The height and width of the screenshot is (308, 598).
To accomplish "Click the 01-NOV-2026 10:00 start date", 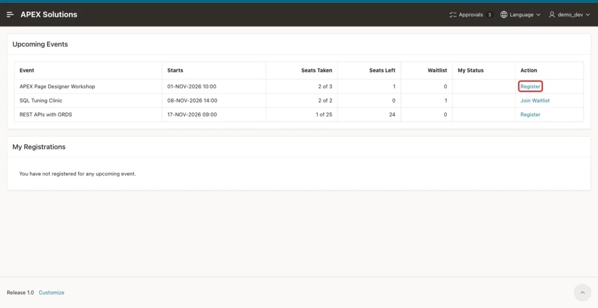I will 192,86.
